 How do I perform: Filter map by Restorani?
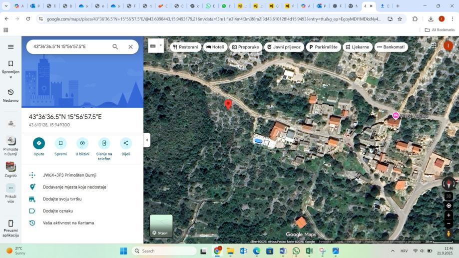186,47
